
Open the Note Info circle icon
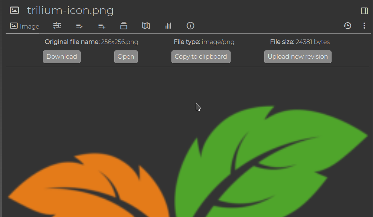(x=190, y=26)
